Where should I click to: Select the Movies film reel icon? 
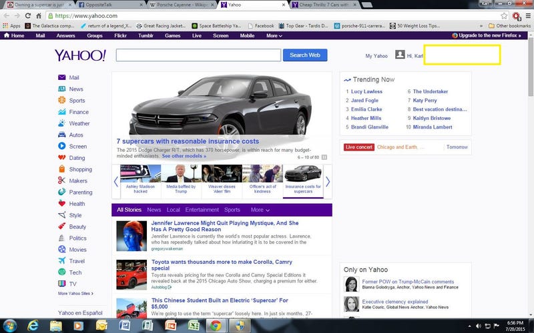pyautogui.click(x=61, y=249)
